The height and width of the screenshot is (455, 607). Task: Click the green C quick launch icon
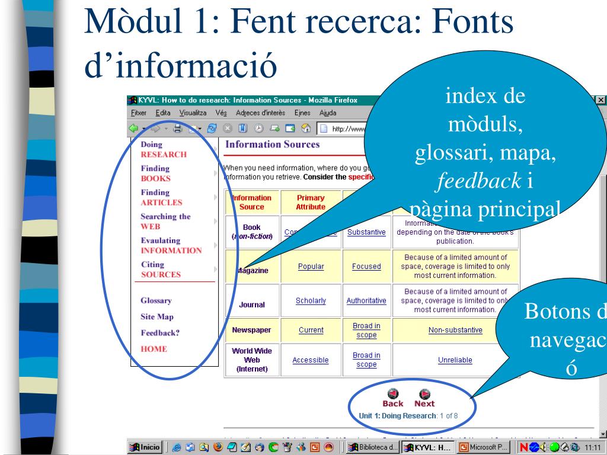coord(273,447)
